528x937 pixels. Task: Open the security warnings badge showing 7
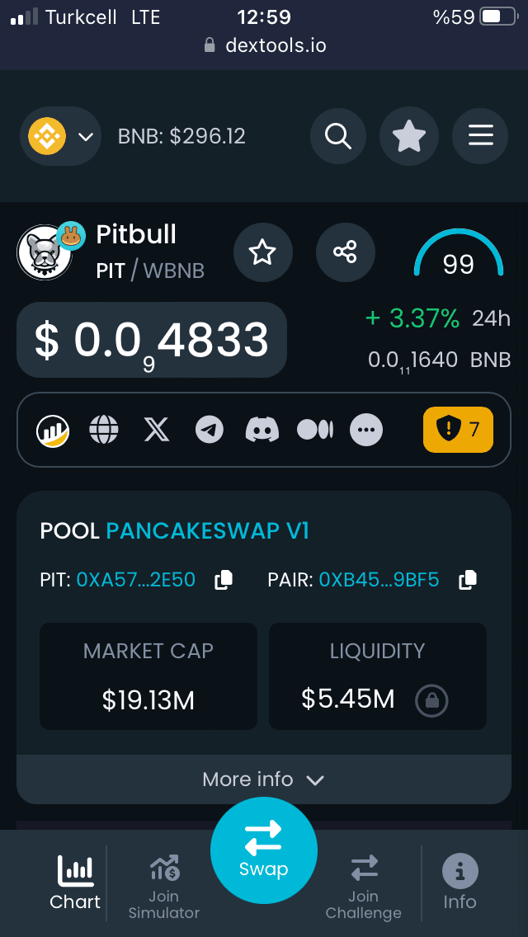tap(458, 429)
